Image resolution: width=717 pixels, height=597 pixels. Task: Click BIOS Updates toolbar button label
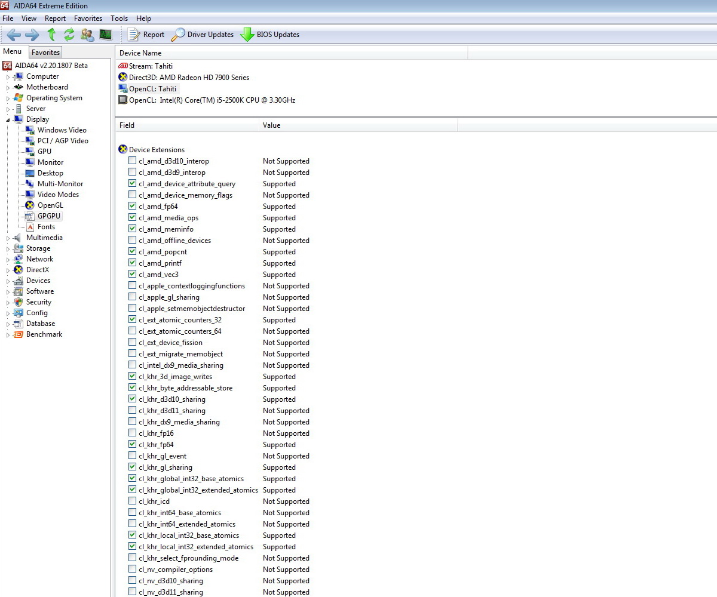[x=278, y=35]
